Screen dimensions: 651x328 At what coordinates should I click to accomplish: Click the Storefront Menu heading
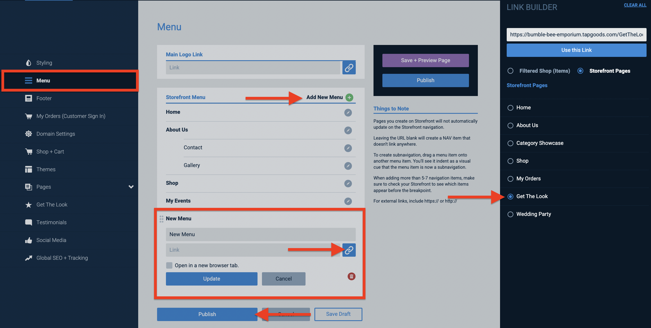186,97
